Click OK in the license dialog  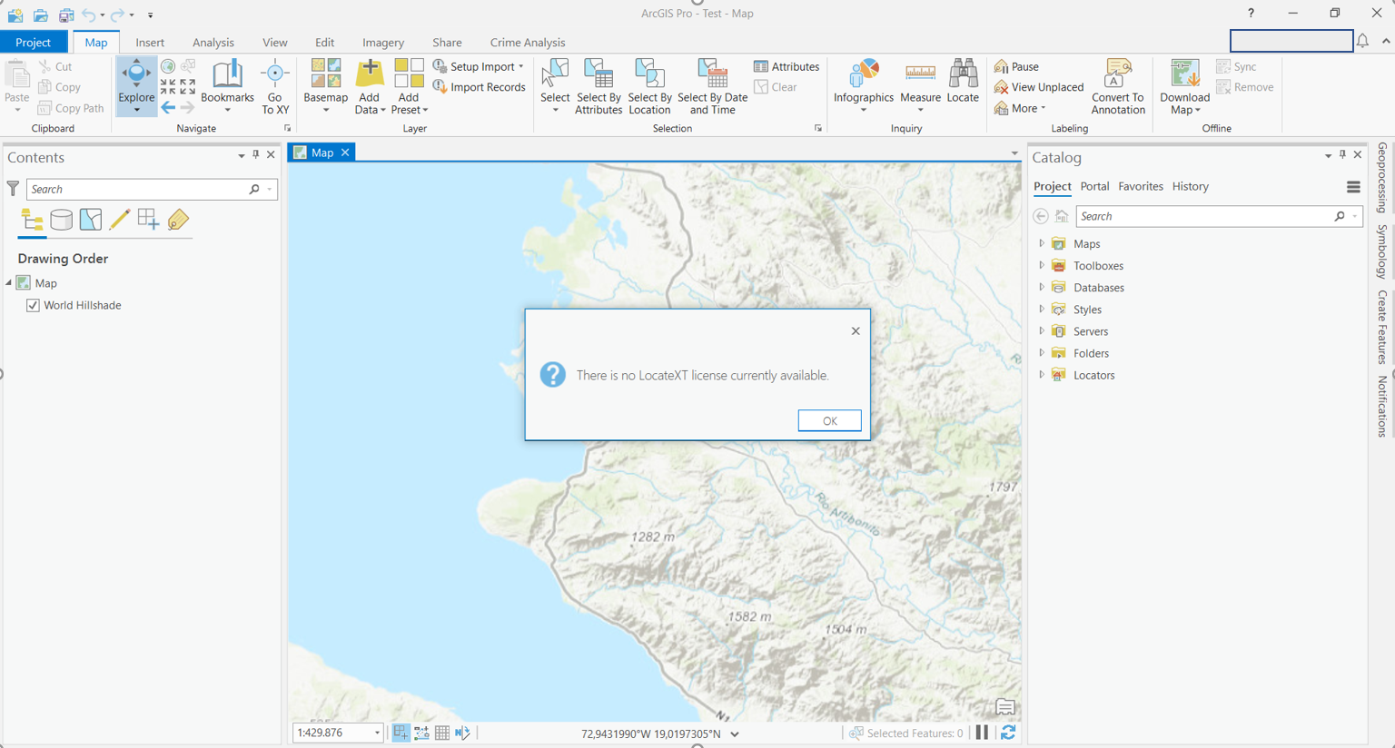(829, 420)
